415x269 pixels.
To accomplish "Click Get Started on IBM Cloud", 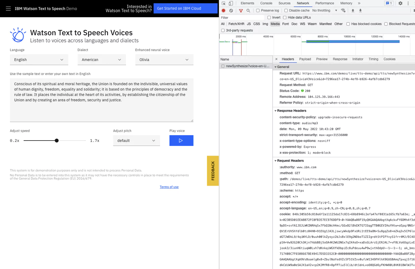I will point(185,8).
